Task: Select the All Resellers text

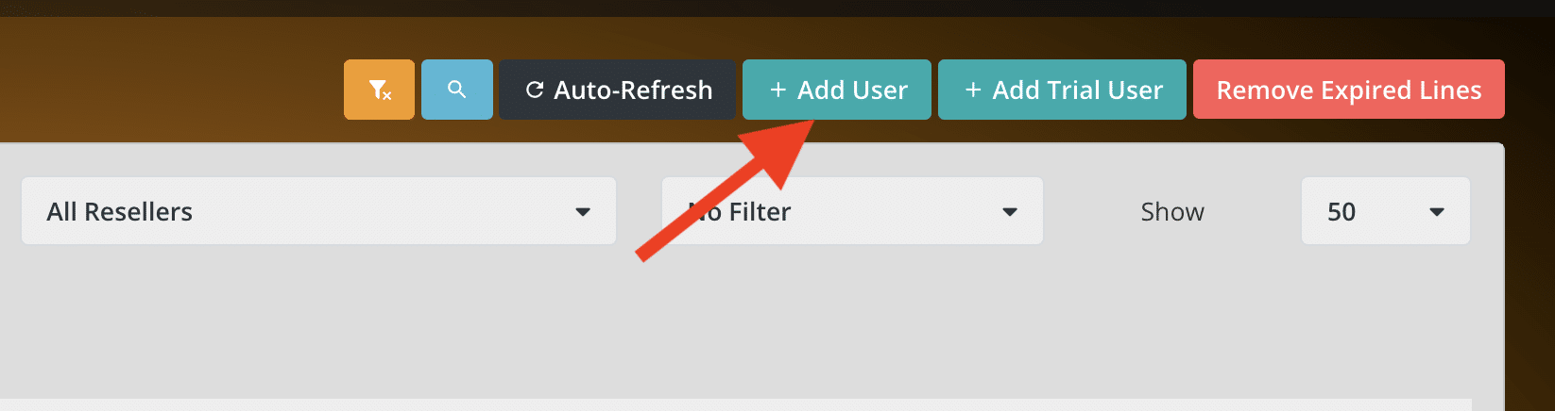Action: coord(120,212)
